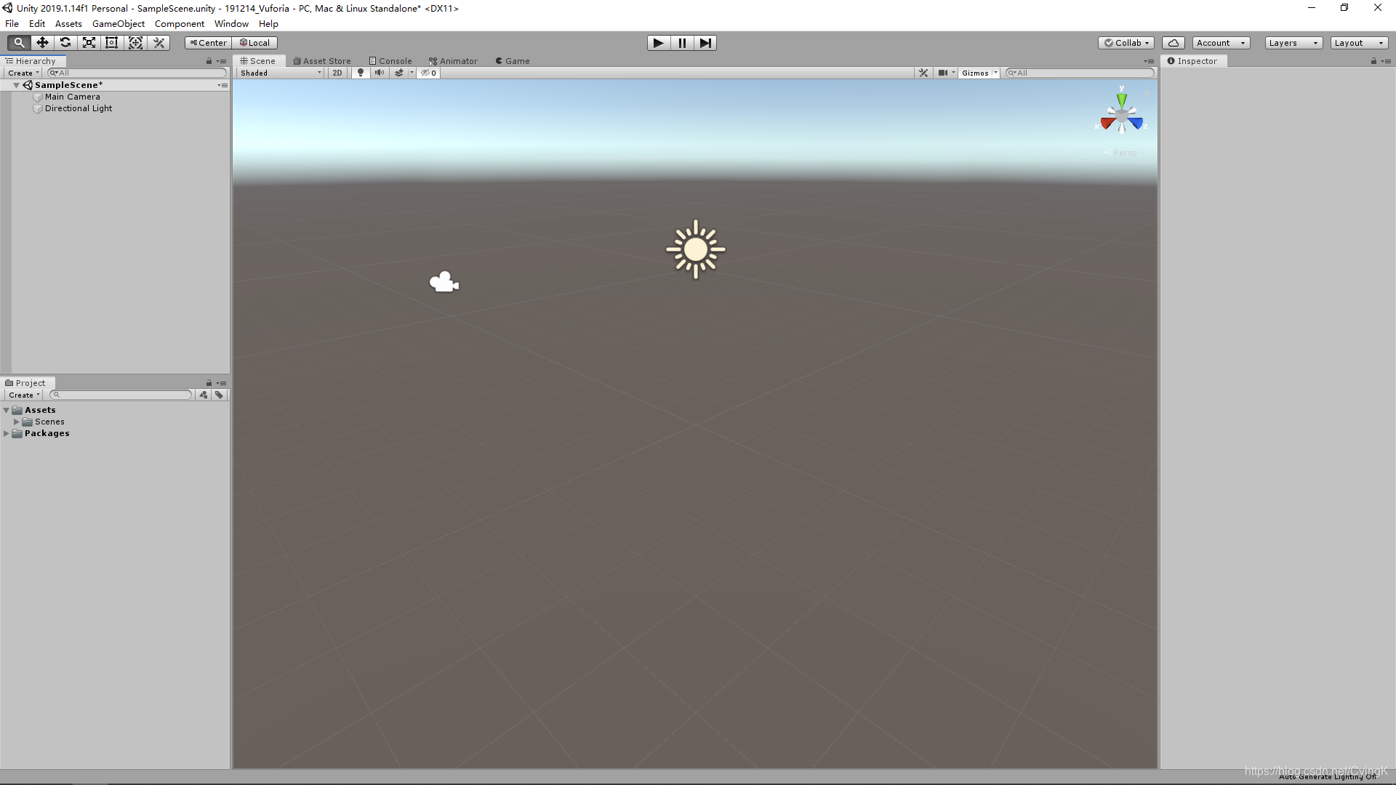Open the GameObject menu

click(119, 24)
